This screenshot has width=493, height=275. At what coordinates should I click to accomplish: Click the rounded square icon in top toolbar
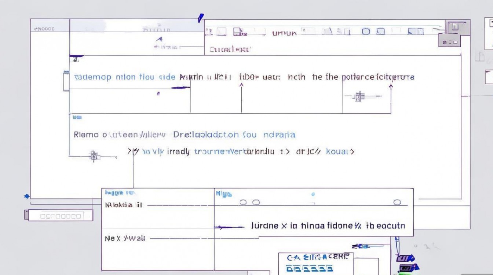pos(381,32)
